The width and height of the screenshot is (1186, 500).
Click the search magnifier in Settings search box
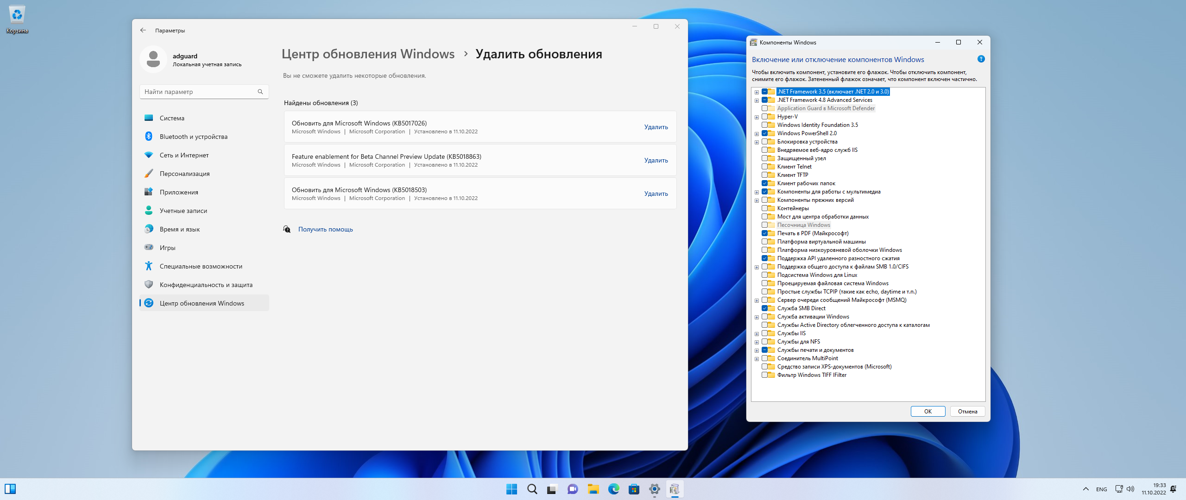tap(260, 92)
